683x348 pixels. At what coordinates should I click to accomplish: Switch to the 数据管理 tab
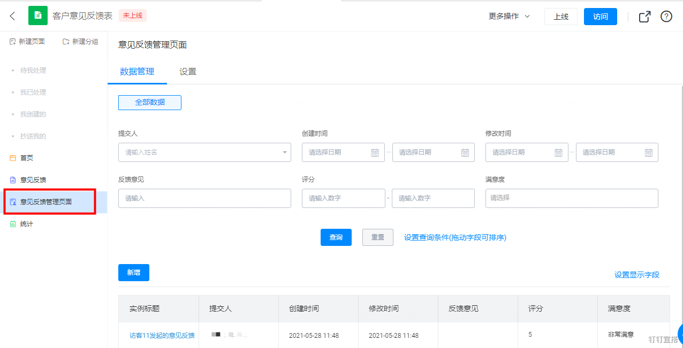137,72
